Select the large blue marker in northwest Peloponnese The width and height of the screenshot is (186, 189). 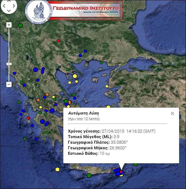tap(42, 121)
